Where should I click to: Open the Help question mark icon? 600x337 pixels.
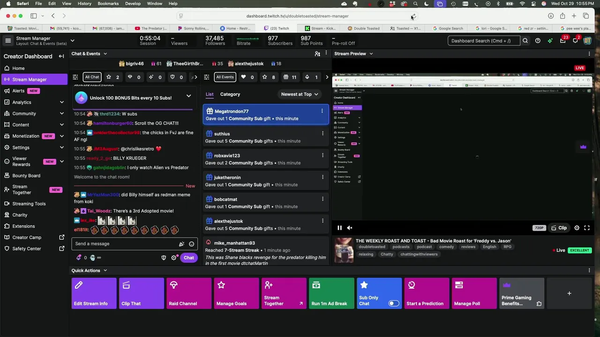pos(538,41)
